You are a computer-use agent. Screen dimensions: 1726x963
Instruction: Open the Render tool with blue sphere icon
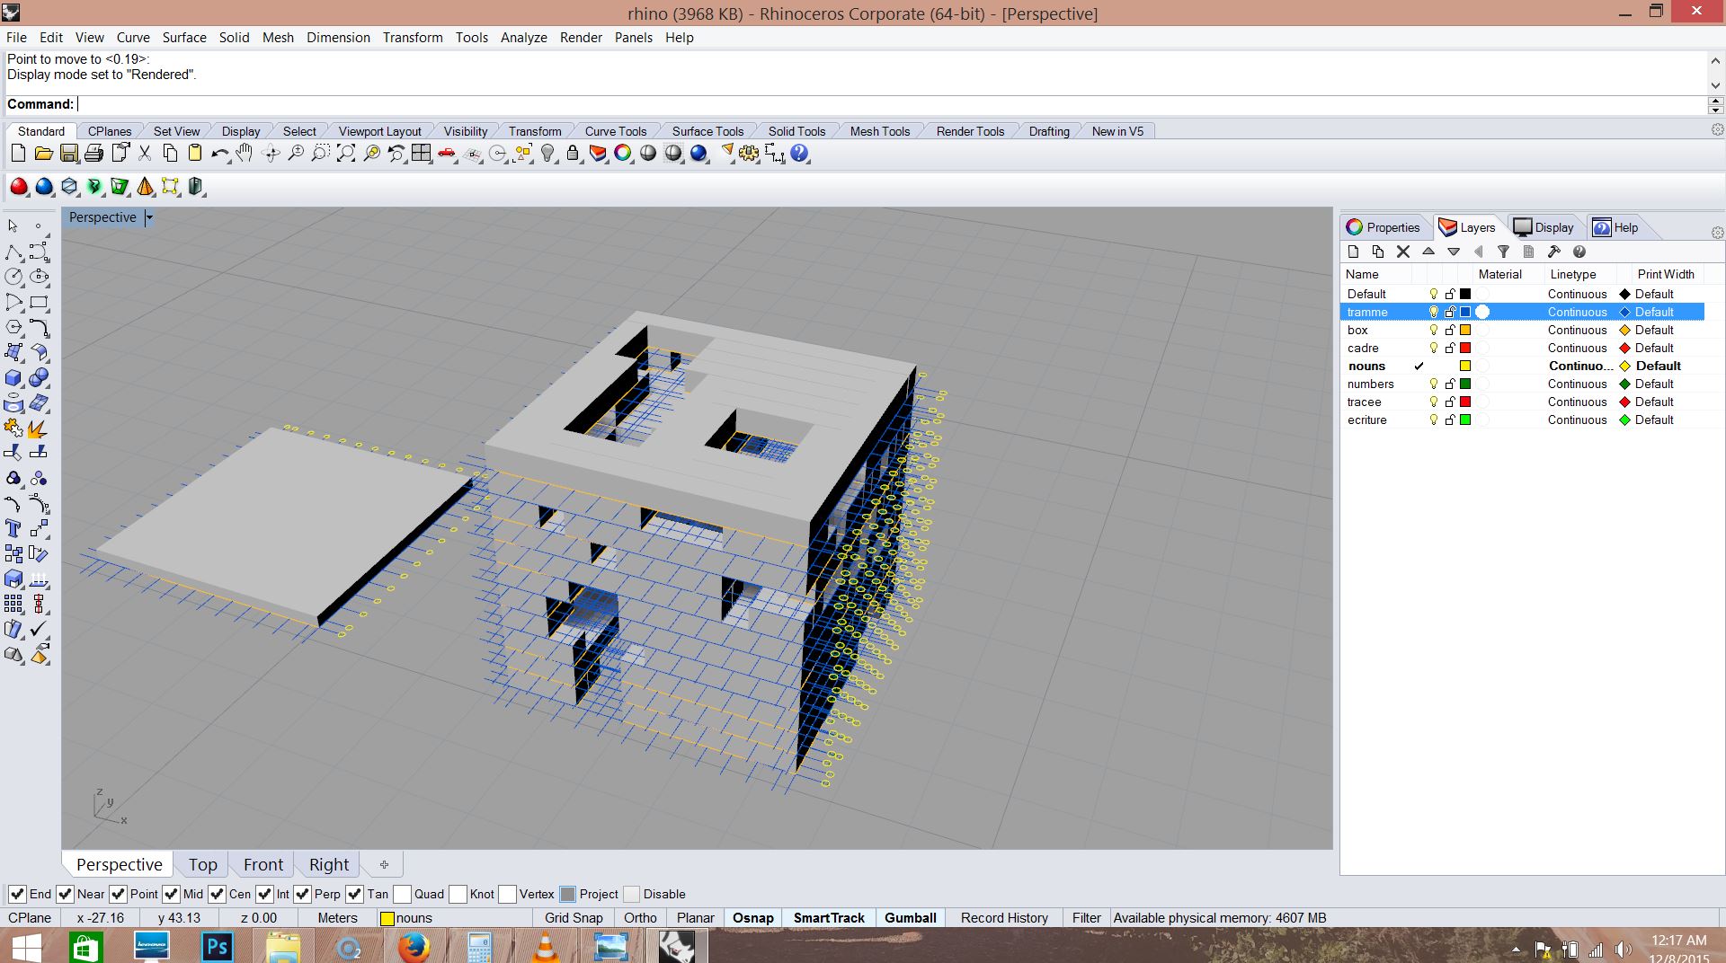point(699,153)
